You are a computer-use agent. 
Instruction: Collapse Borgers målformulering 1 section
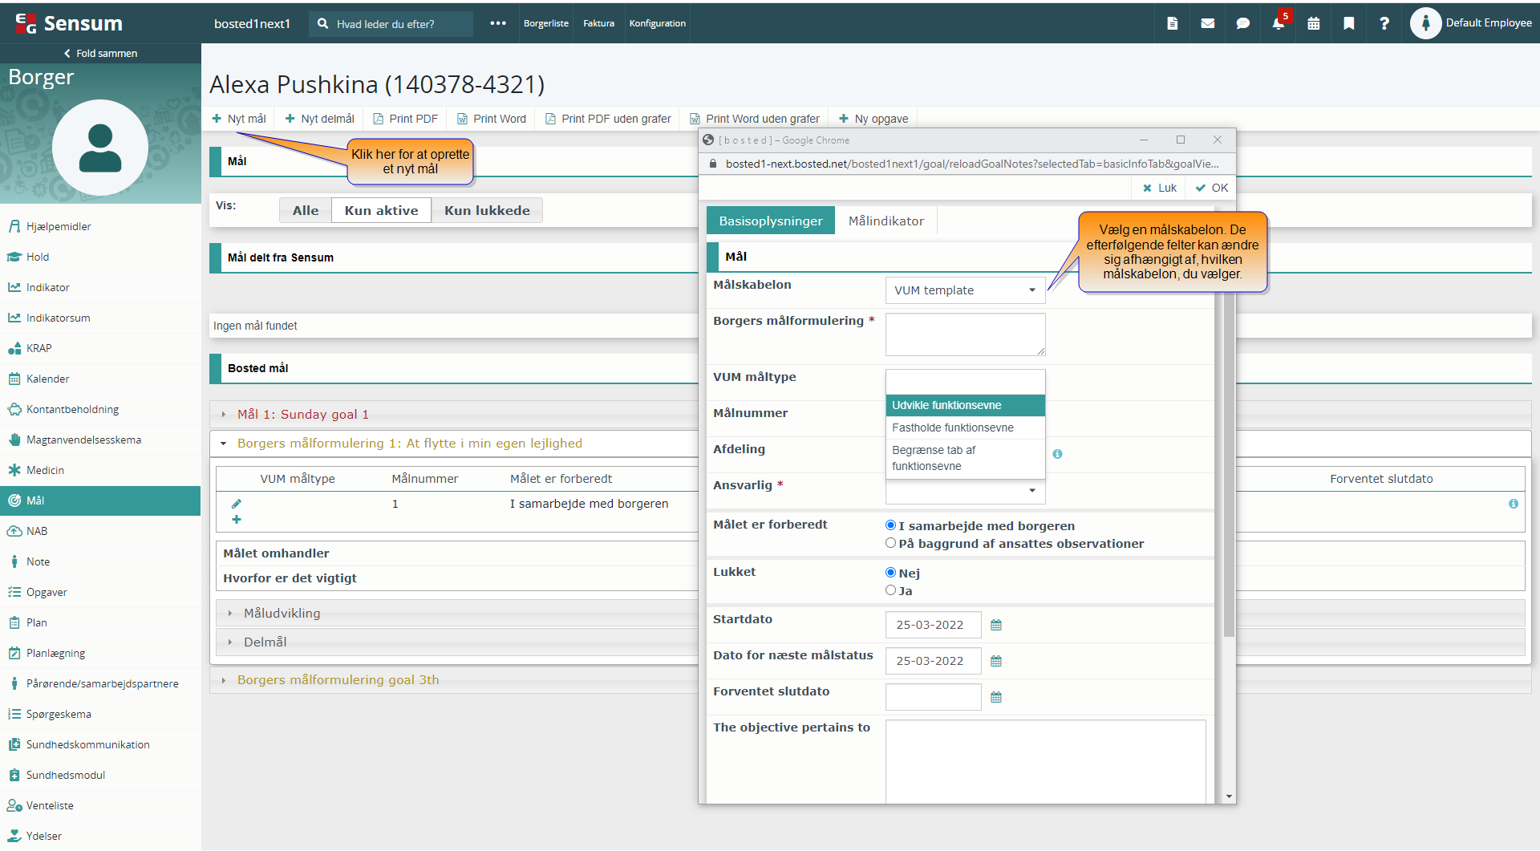[x=224, y=444]
